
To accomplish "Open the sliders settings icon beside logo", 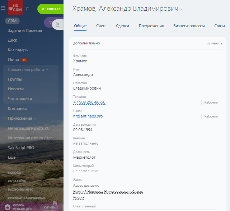I will point(27,9).
